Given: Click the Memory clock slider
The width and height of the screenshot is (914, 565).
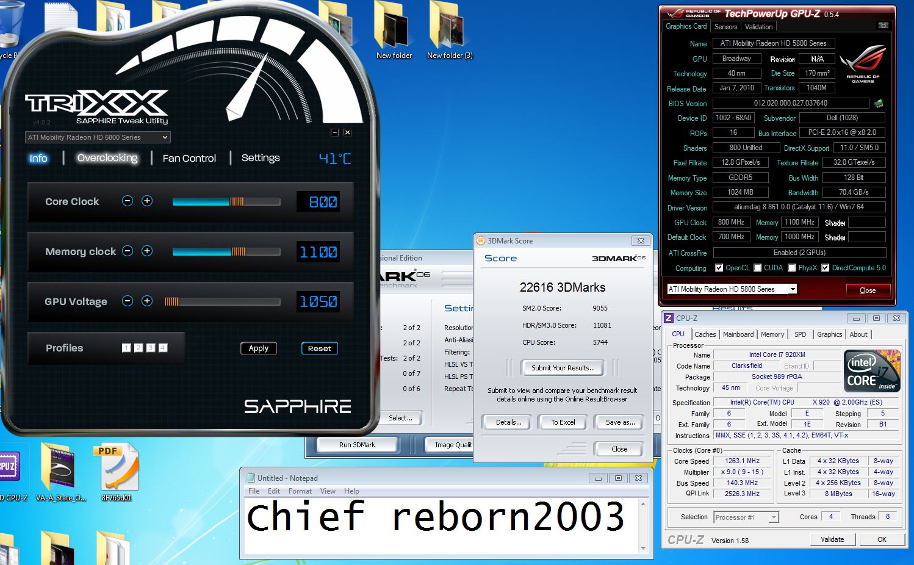Looking at the screenshot, I should (x=226, y=251).
